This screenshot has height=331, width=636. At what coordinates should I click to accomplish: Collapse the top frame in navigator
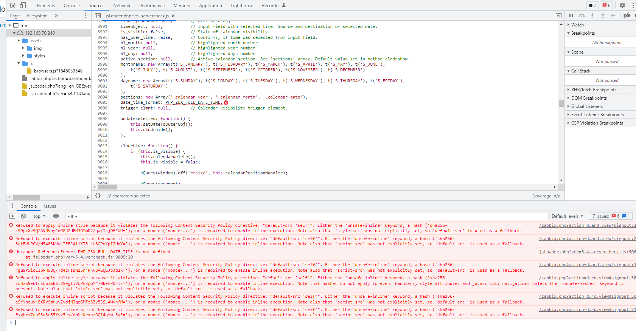[10, 25]
